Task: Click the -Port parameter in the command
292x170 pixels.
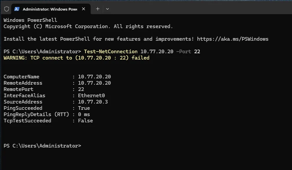Action: pos(184,51)
